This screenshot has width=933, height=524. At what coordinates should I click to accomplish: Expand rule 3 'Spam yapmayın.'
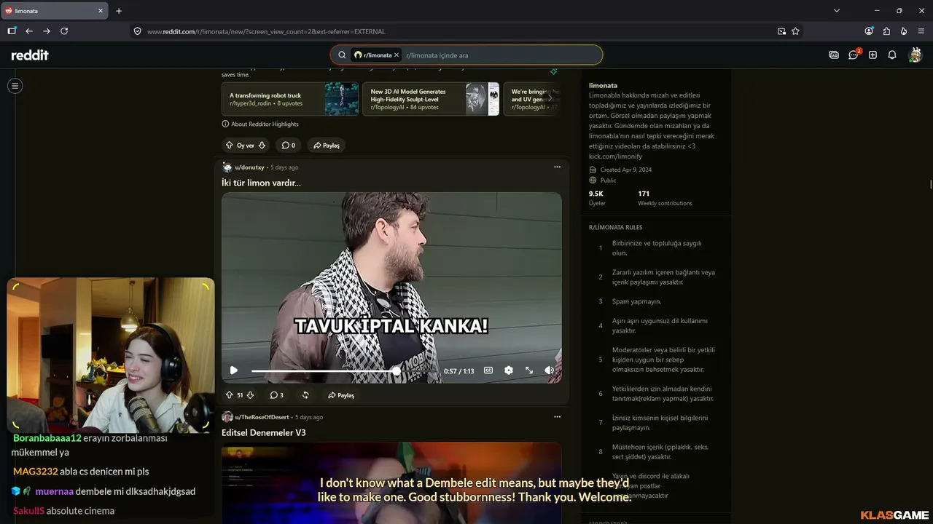tap(656, 301)
